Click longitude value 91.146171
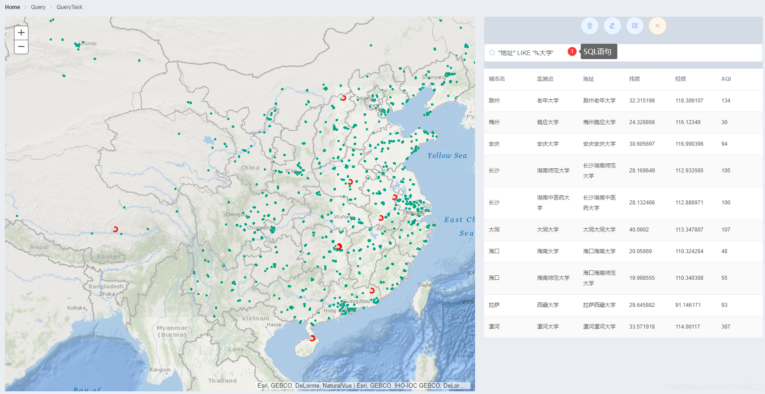The image size is (765, 394). pos(688,305)
